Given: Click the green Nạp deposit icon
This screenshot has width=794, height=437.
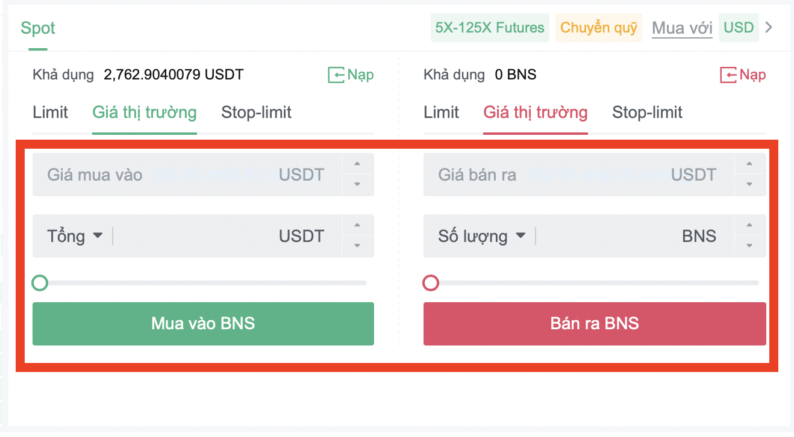Looking at the screenshot, I should (x=336, y=75).
